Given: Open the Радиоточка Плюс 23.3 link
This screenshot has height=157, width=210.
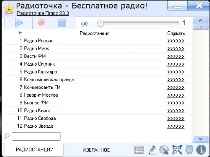Looking at the screenshot, I should click(x=43, y=13).
